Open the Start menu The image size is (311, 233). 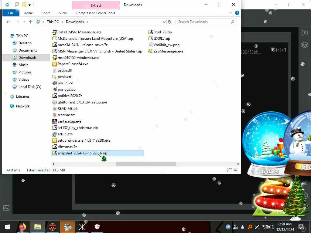7,227
